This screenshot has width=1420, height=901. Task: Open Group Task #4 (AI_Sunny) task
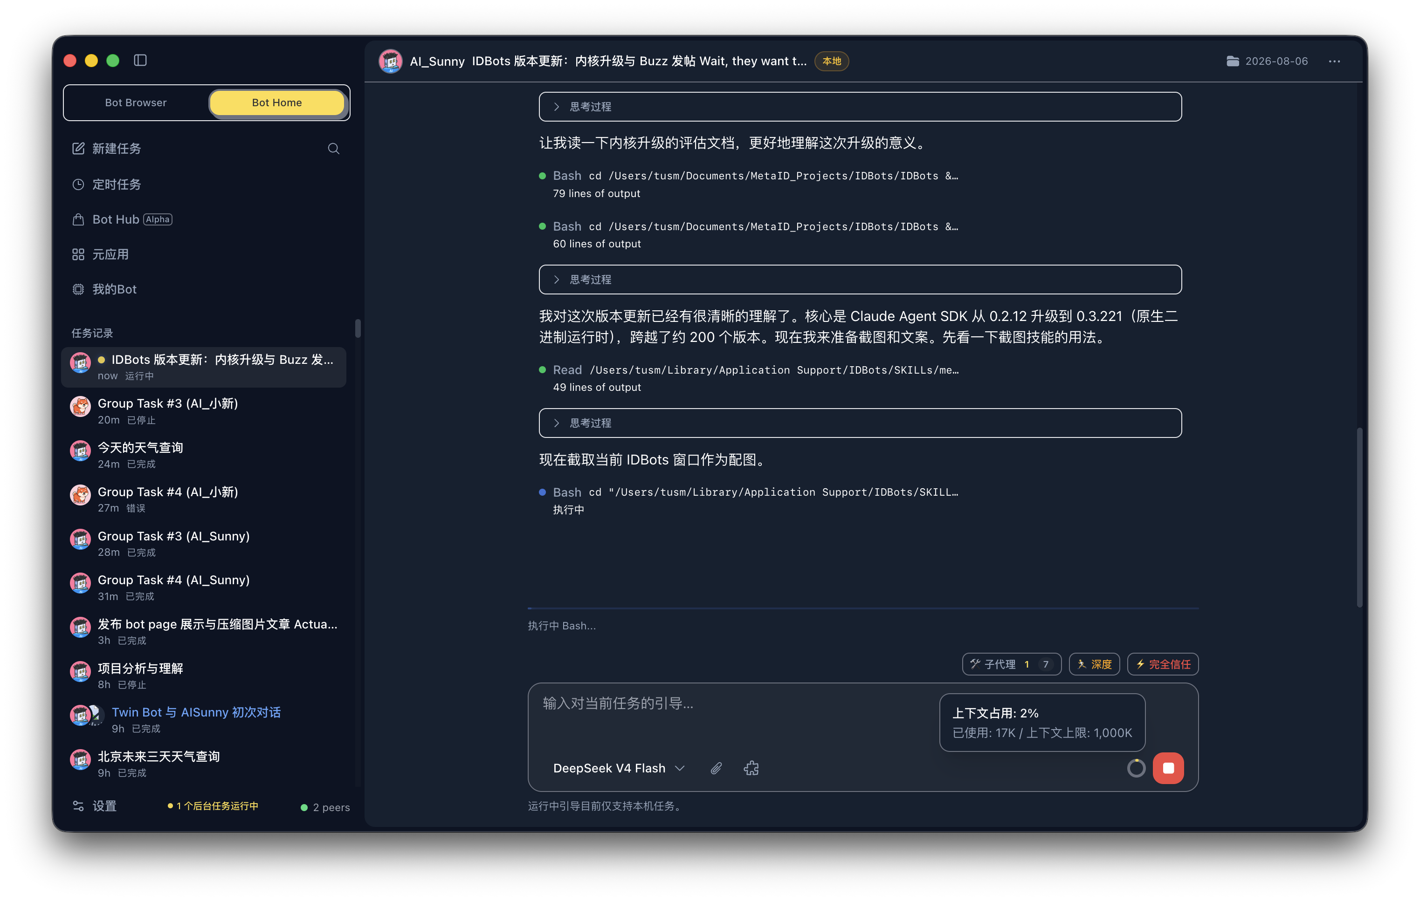pyautogui.click(x=203, y=587)
